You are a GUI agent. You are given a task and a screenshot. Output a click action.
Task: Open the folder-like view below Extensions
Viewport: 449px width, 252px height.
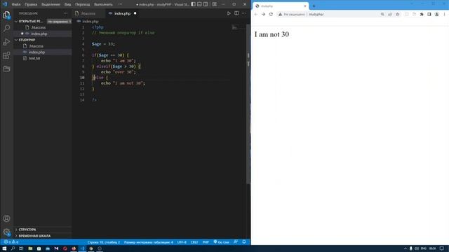click(6, 69)
